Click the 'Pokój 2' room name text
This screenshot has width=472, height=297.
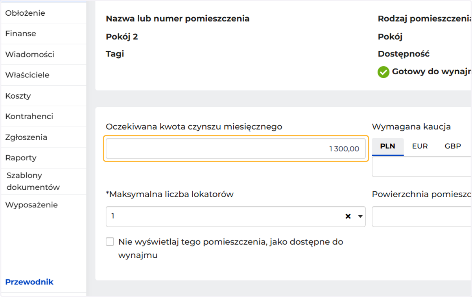(122, 37)
